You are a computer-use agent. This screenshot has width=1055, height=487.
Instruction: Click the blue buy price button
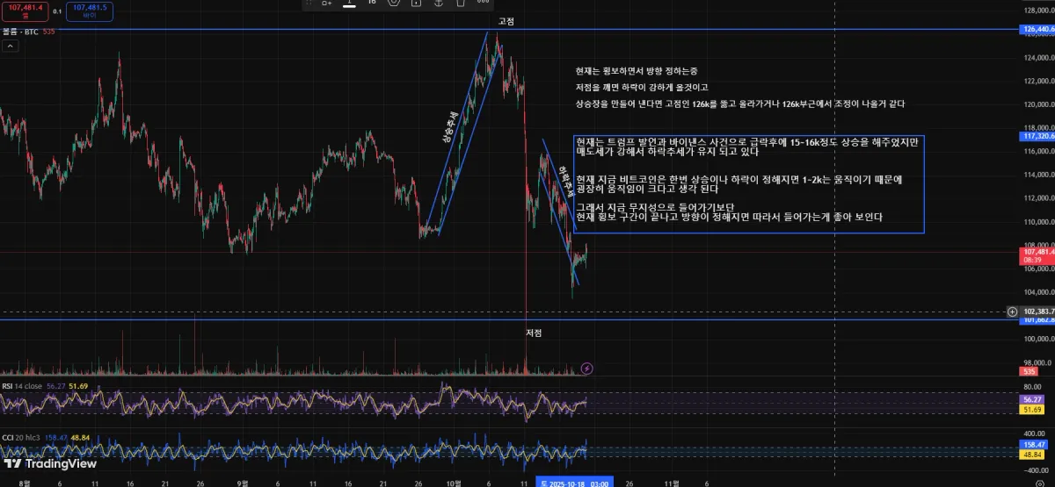point(90,11)
